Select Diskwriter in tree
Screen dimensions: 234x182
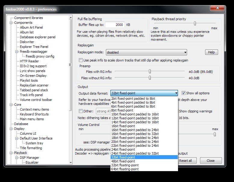pos(27,42)
